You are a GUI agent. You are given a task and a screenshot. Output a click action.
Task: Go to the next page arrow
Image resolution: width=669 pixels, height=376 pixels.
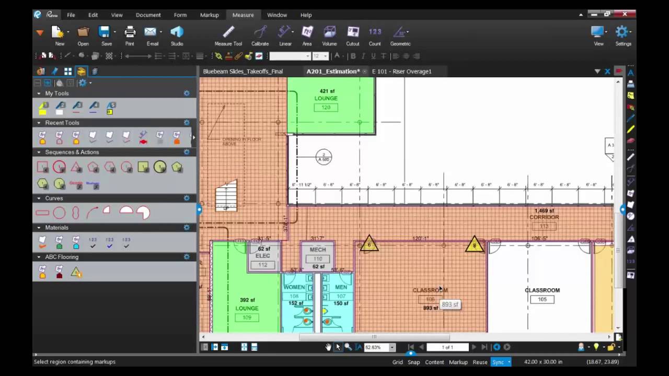[x=474, y=347]
